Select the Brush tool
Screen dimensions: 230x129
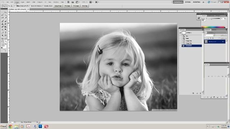coord(6,21)
